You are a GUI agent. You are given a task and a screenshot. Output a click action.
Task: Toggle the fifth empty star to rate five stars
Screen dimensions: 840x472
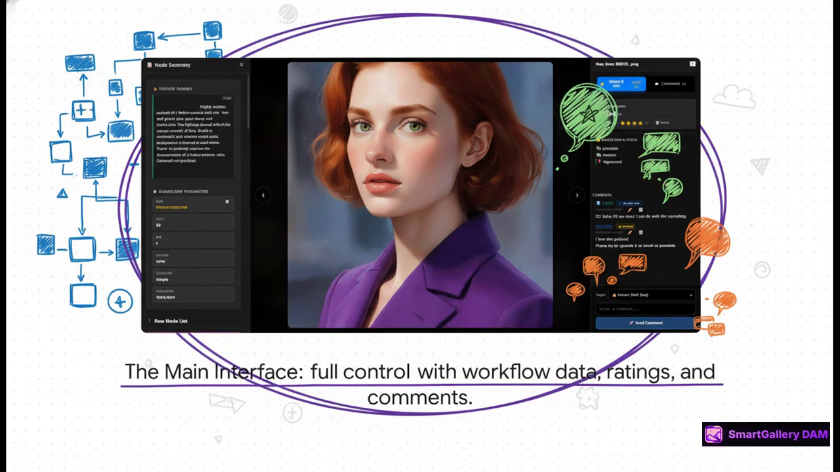tap(646, 123)
